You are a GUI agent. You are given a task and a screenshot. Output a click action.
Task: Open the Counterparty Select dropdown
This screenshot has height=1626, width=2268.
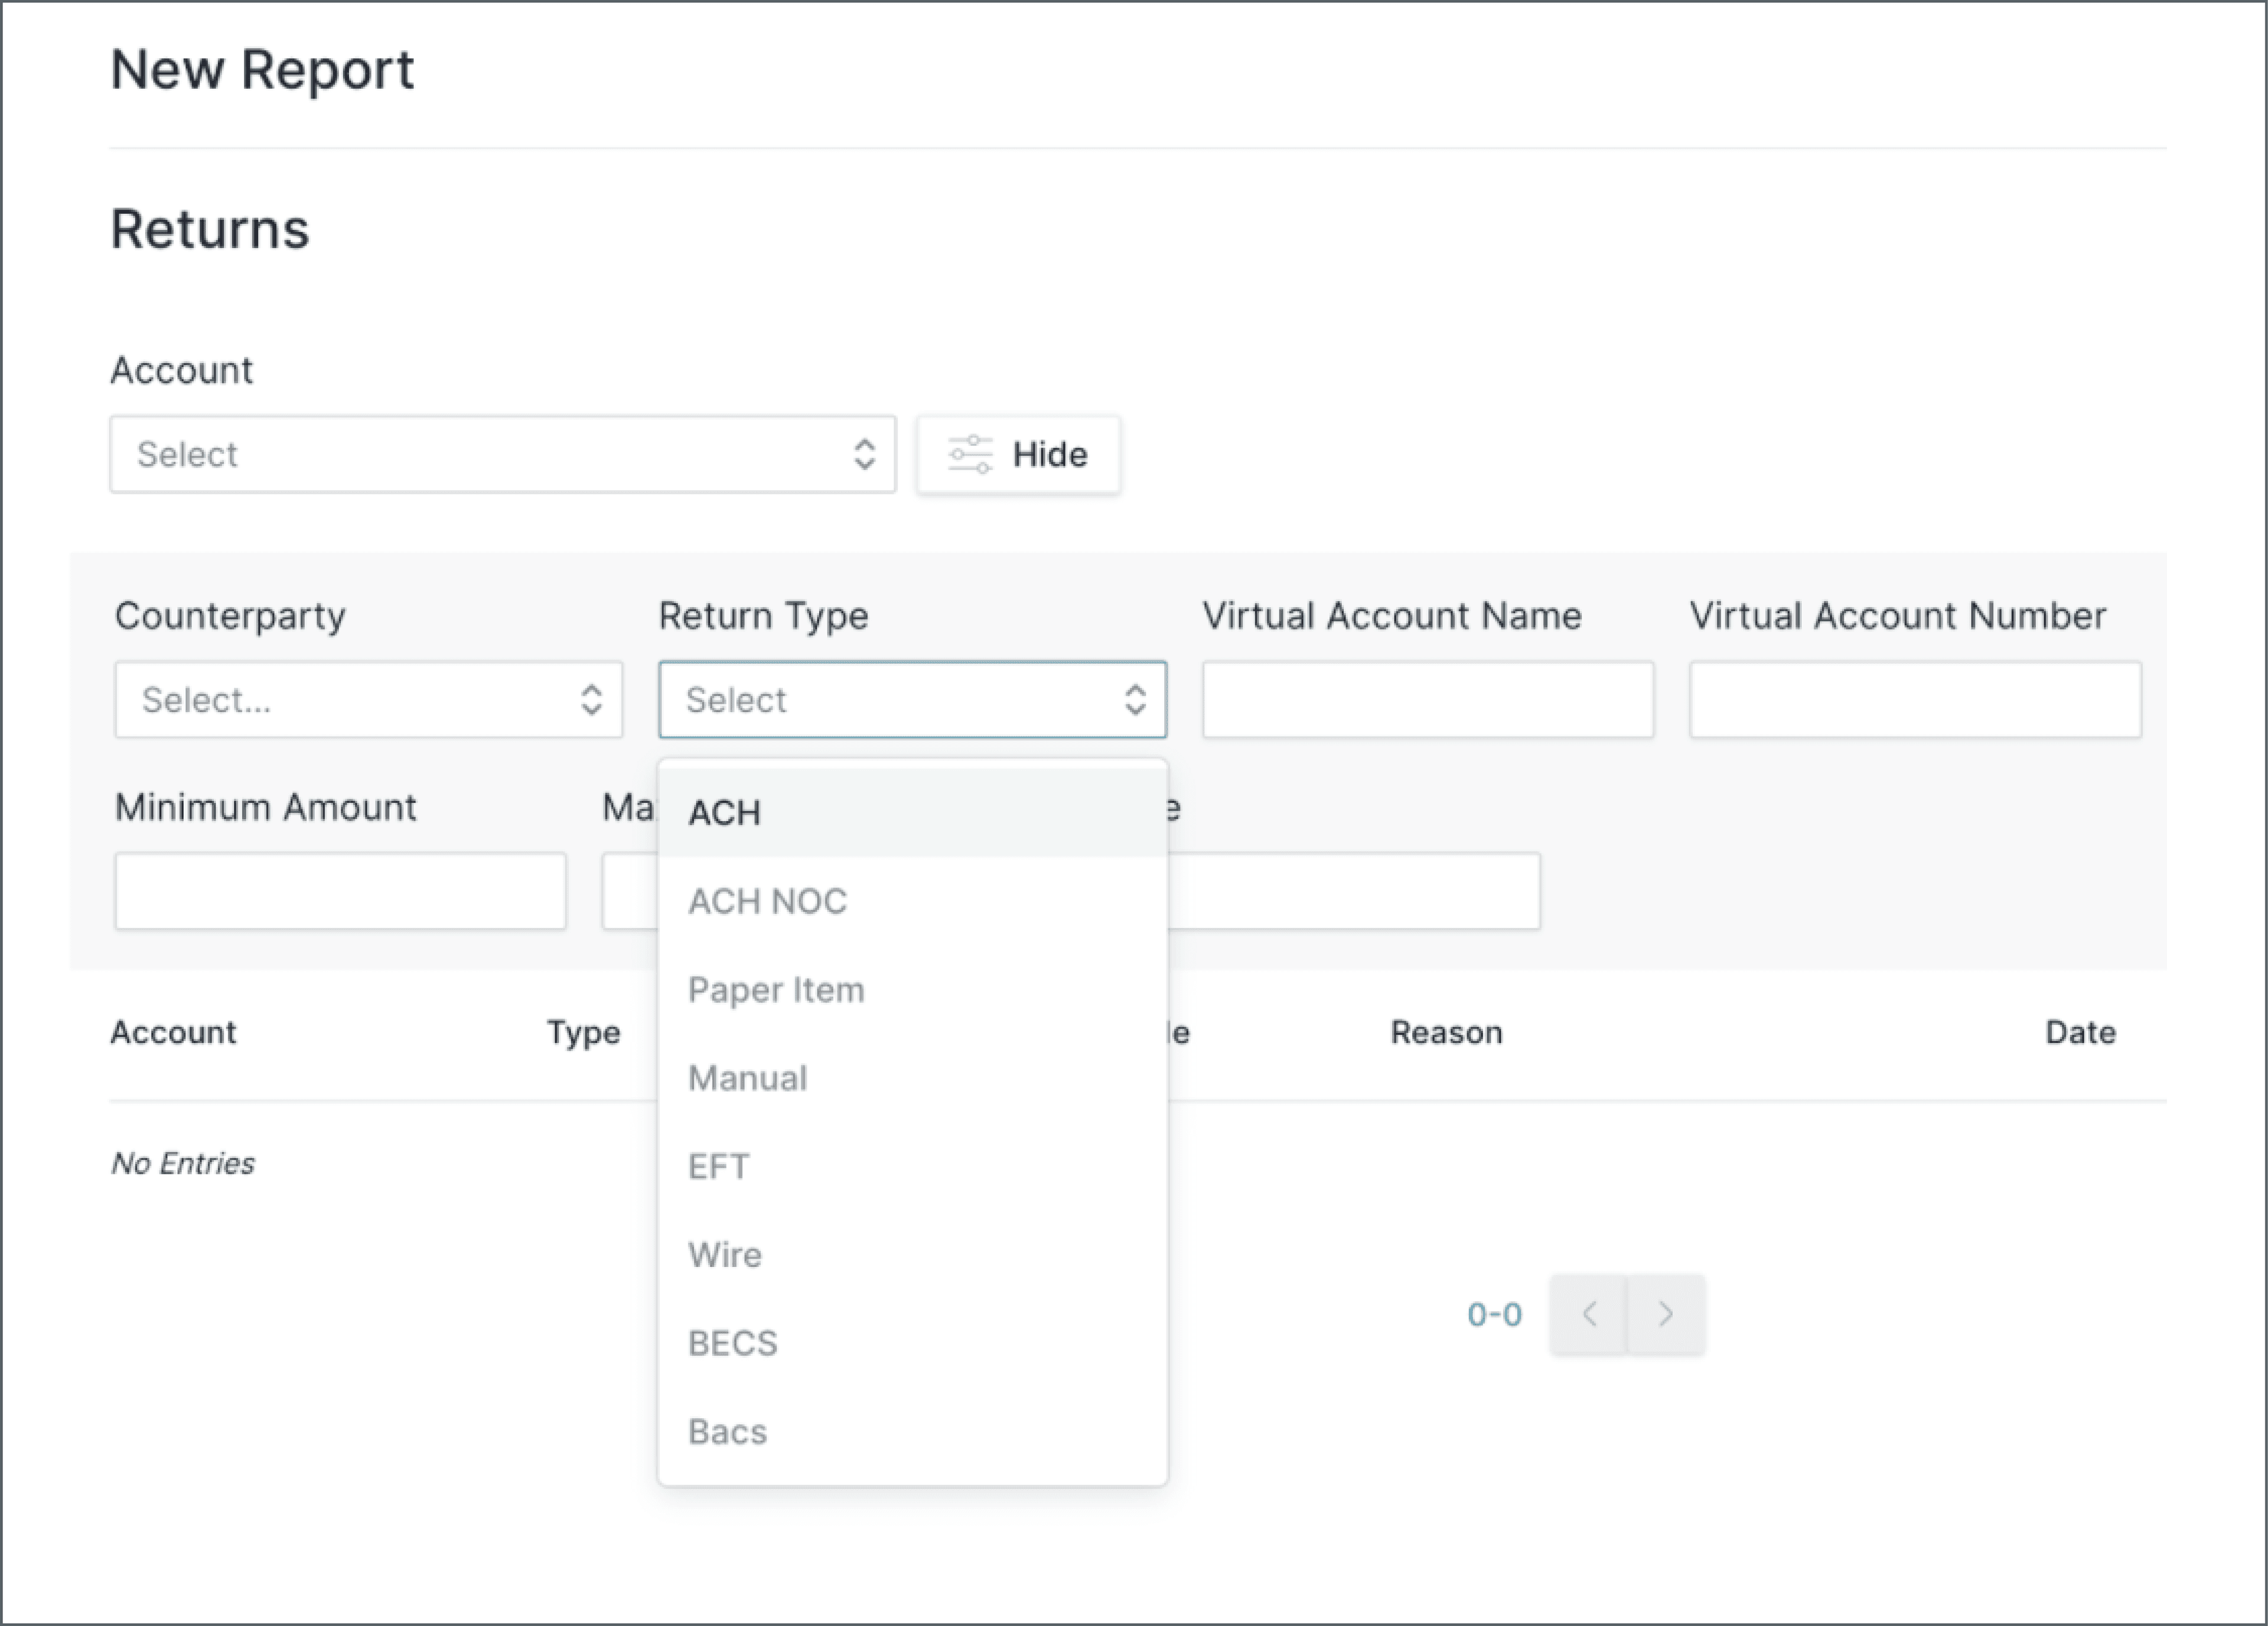(x=350, y=699)
